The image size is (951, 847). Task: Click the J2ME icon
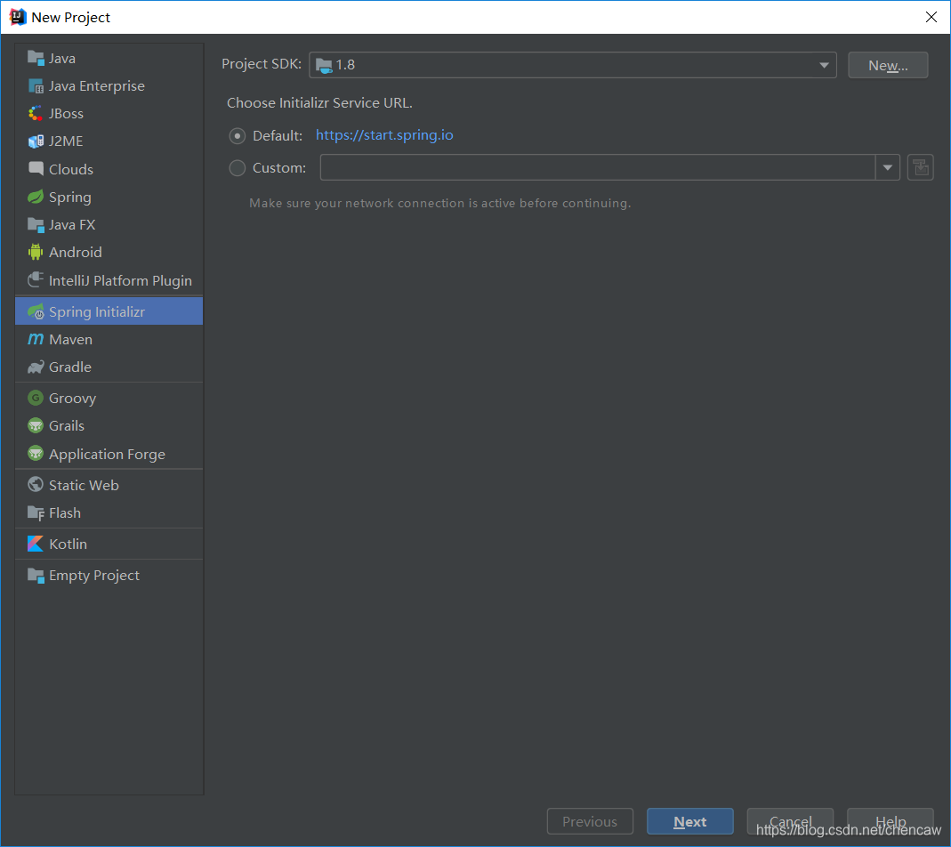(36, 141)
